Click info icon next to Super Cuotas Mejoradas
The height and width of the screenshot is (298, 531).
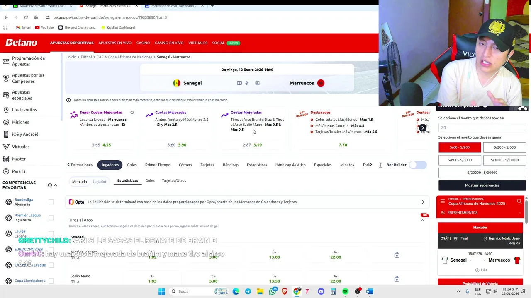pyautogui.click(x=132, y=113)
